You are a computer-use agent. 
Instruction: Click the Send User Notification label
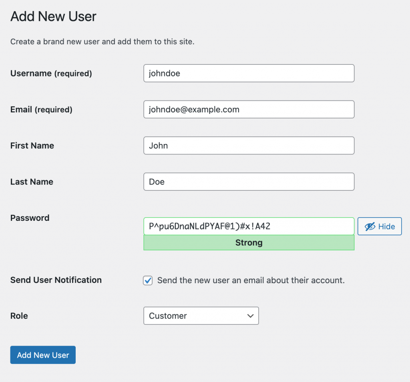(56, 280)
